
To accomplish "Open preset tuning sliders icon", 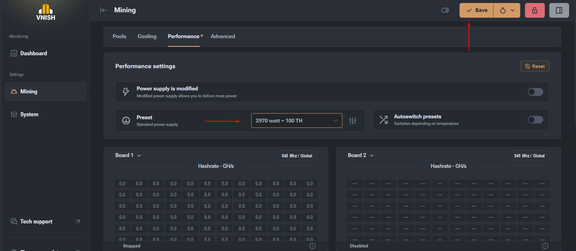I will pos(353,121).
